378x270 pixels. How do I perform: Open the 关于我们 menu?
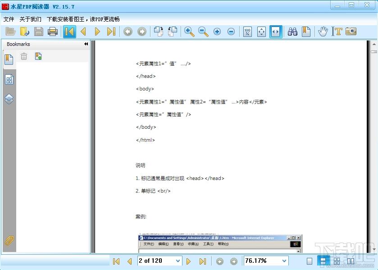pyautogui.click(x=30, y=19)
